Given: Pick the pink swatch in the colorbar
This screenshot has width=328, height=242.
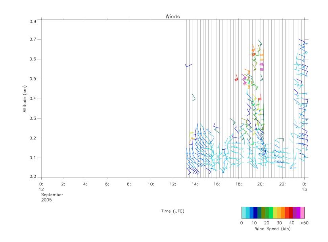Looking at the screenshot, I should pyautogui.click(x=303, y=213).
